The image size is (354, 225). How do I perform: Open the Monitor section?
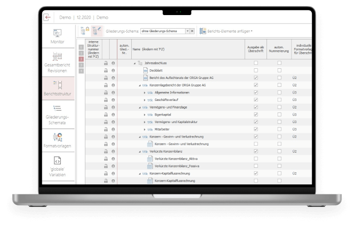[x=57, y=36]
